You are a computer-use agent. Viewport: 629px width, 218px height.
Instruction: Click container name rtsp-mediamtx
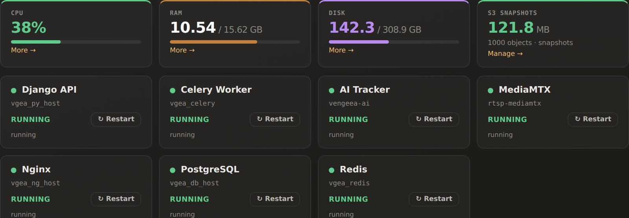point(514,103)
